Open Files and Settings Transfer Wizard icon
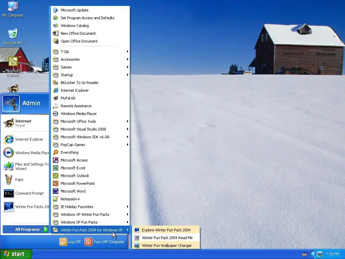 pyautogui.click(x=9, y=166)
